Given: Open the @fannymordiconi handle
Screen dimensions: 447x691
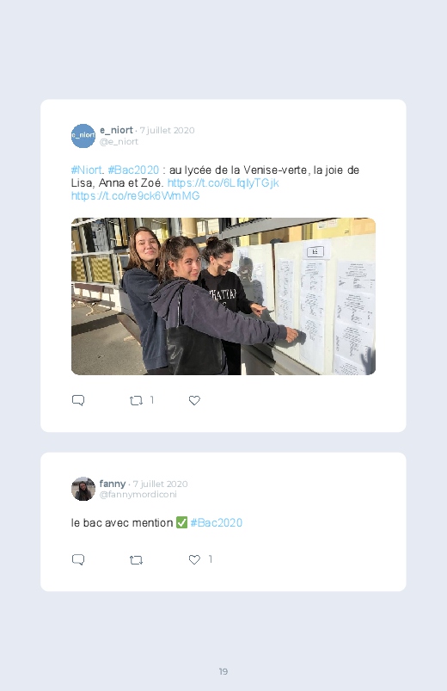Looking at the screenshot, I should pos(138,495).
